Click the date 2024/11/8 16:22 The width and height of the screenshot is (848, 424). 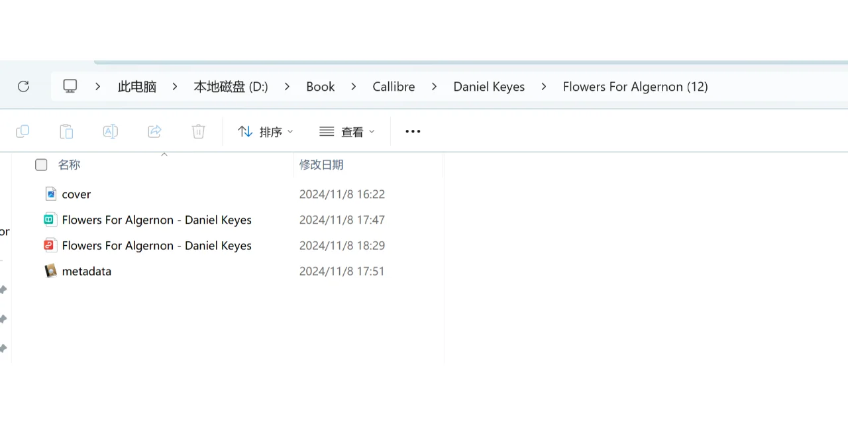point(342,194)
